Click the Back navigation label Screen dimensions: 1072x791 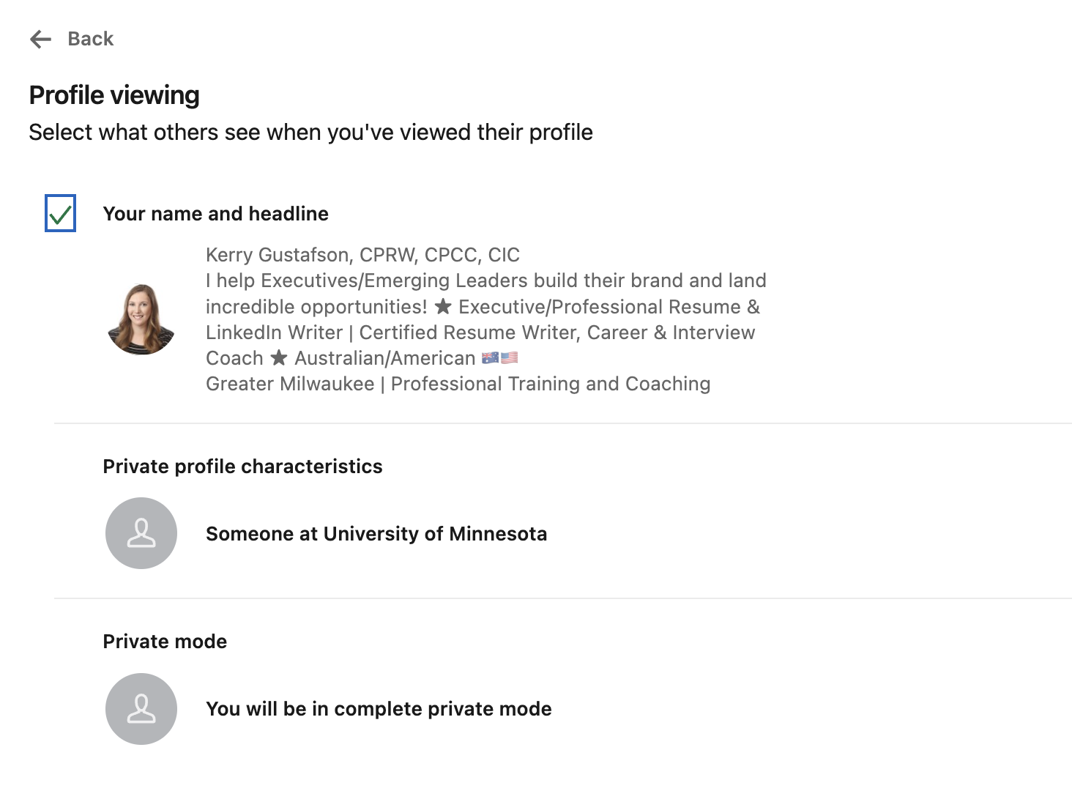(x=91, y=39)
